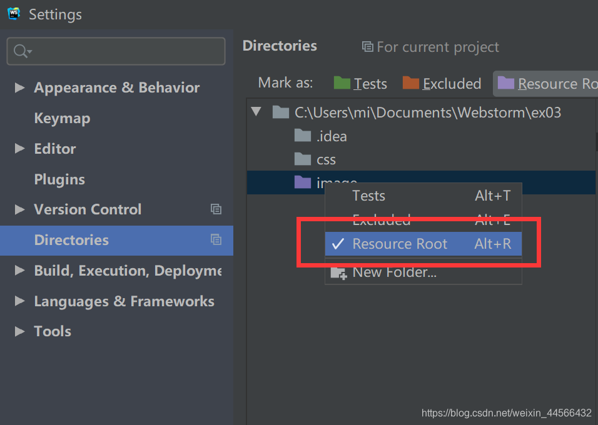Expand the Build, Execution, Deployment section
This screenshot has width=598, height=425.
(x=20, y=271)
